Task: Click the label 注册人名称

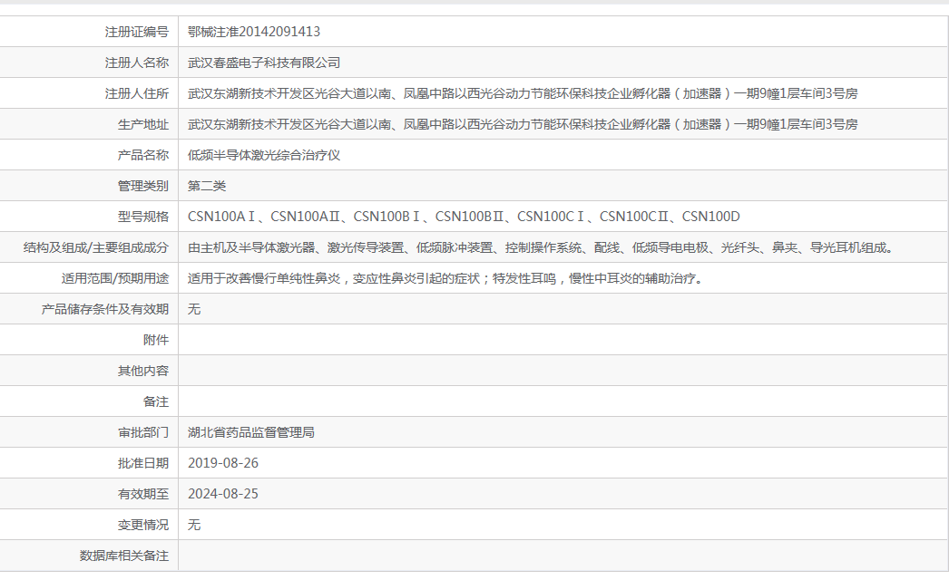Action: (x=137, y=63)
